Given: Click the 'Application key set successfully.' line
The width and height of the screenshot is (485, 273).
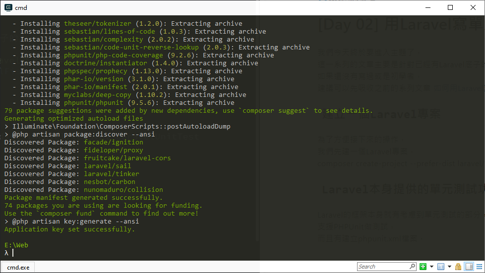Looking at the screenshot, I should pyautogui.click(x=69, y=229).
